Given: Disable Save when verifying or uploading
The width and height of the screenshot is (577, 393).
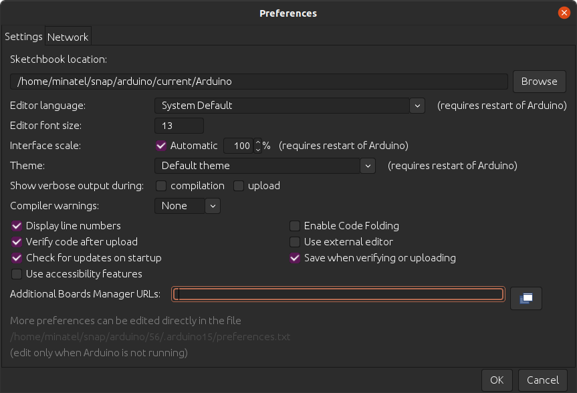Looking at the screenshot, I should click(294, 258).
